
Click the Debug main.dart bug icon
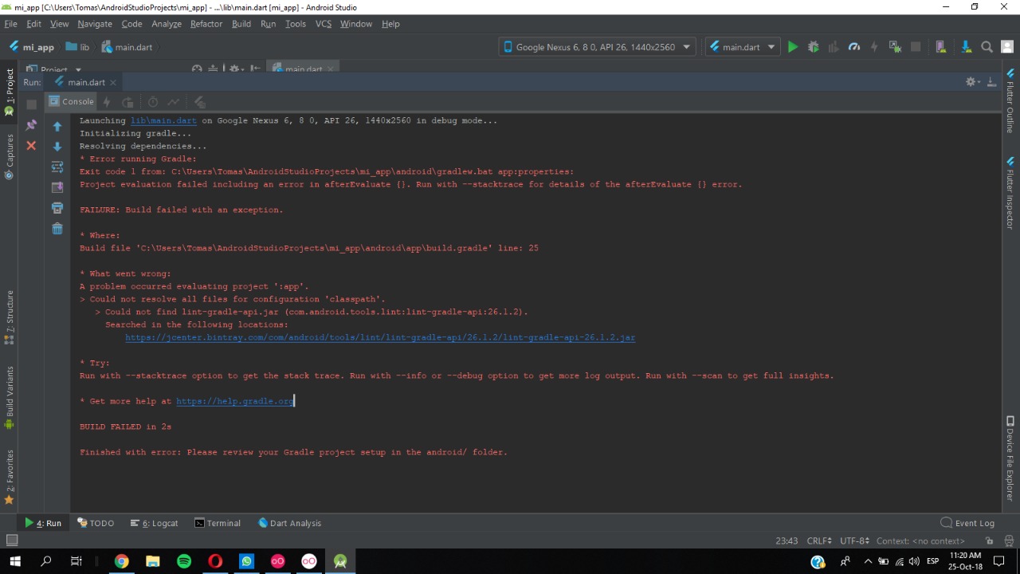tap(813, 47)
